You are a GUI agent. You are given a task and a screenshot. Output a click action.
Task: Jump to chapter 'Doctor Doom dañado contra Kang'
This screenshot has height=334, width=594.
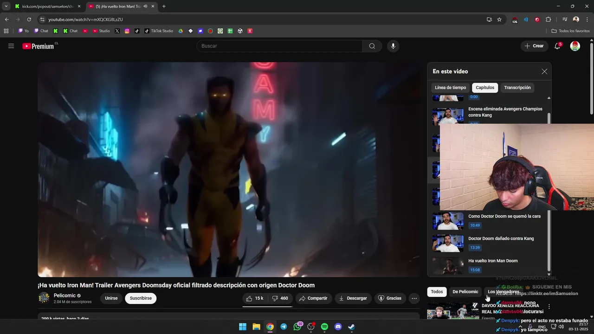pos(487,243)
